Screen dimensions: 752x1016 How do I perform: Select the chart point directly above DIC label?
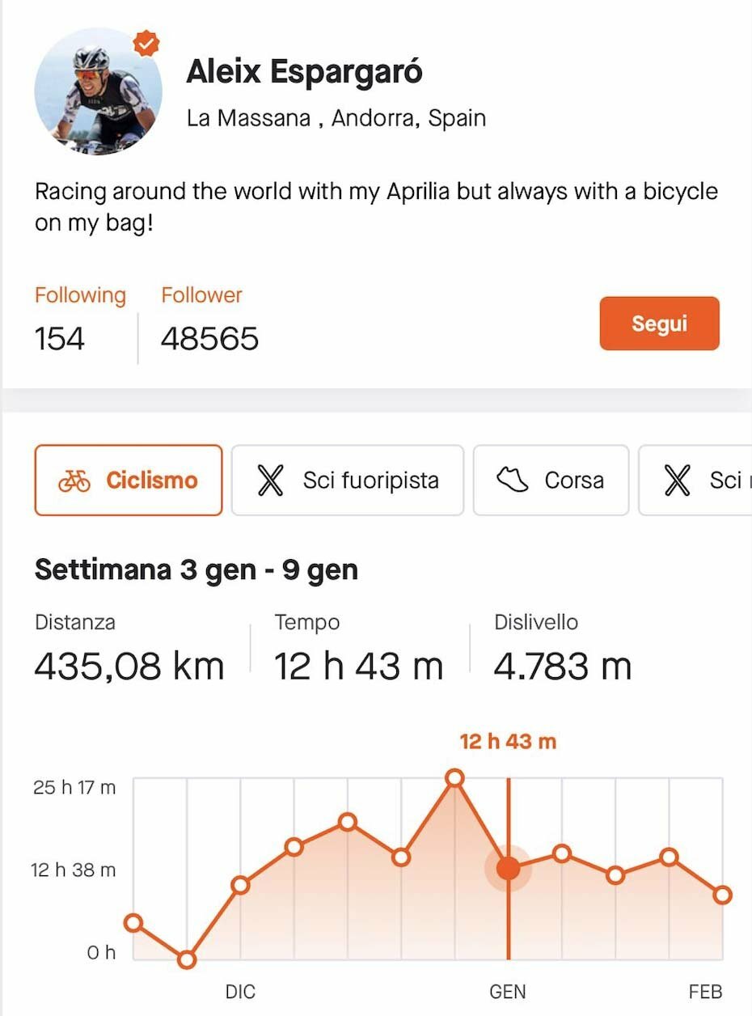pyautogui.click(x=240, y=885)
